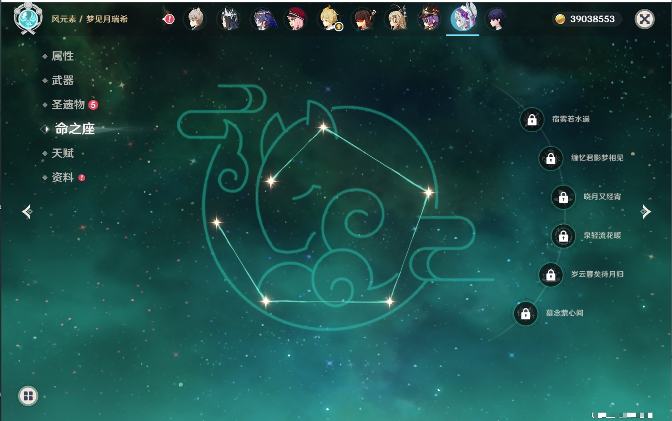Switch to the short dark-blue-haired character

[x=496, y=19]
